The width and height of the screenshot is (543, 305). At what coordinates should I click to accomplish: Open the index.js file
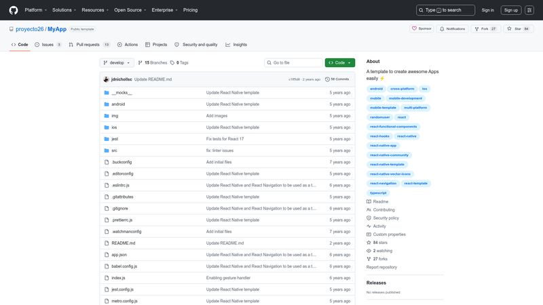pos(118,278)
